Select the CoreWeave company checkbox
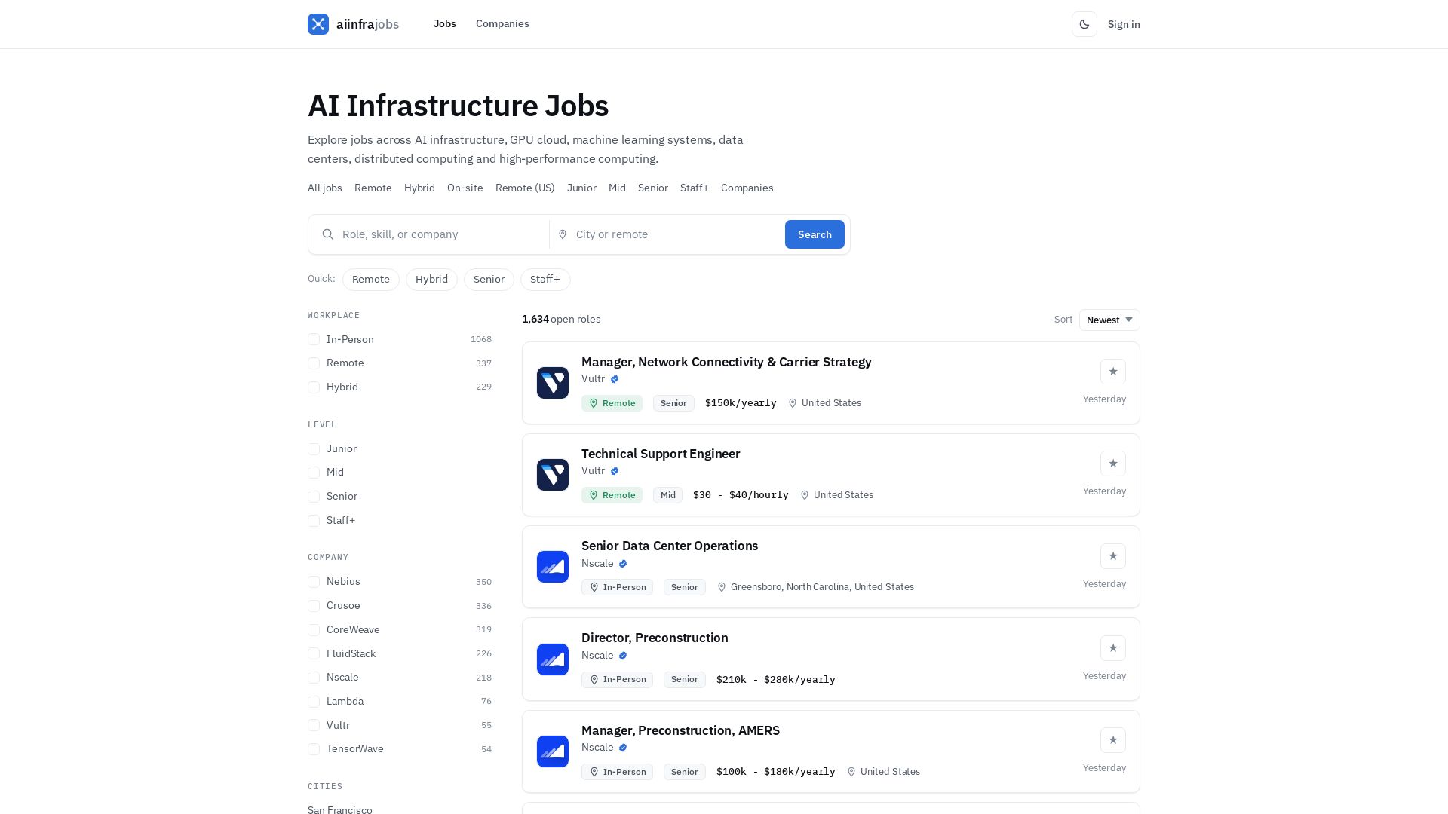1448x814 pixels. coord(314,630)
